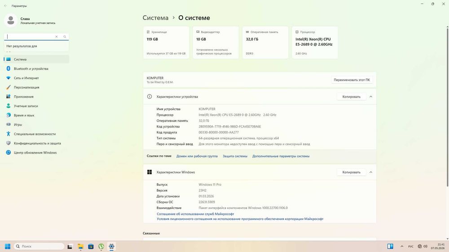Open the widgets panel icon in tray
This screenshot has height=252, width=449.
click(x=390, y=246)
